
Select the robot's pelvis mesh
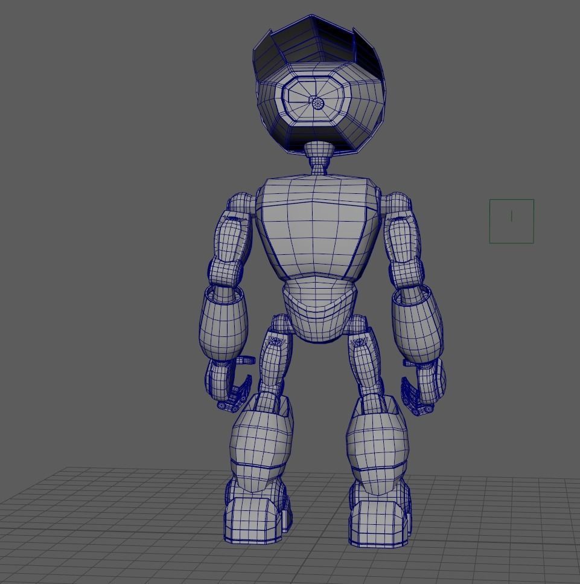tap(319, 311)
